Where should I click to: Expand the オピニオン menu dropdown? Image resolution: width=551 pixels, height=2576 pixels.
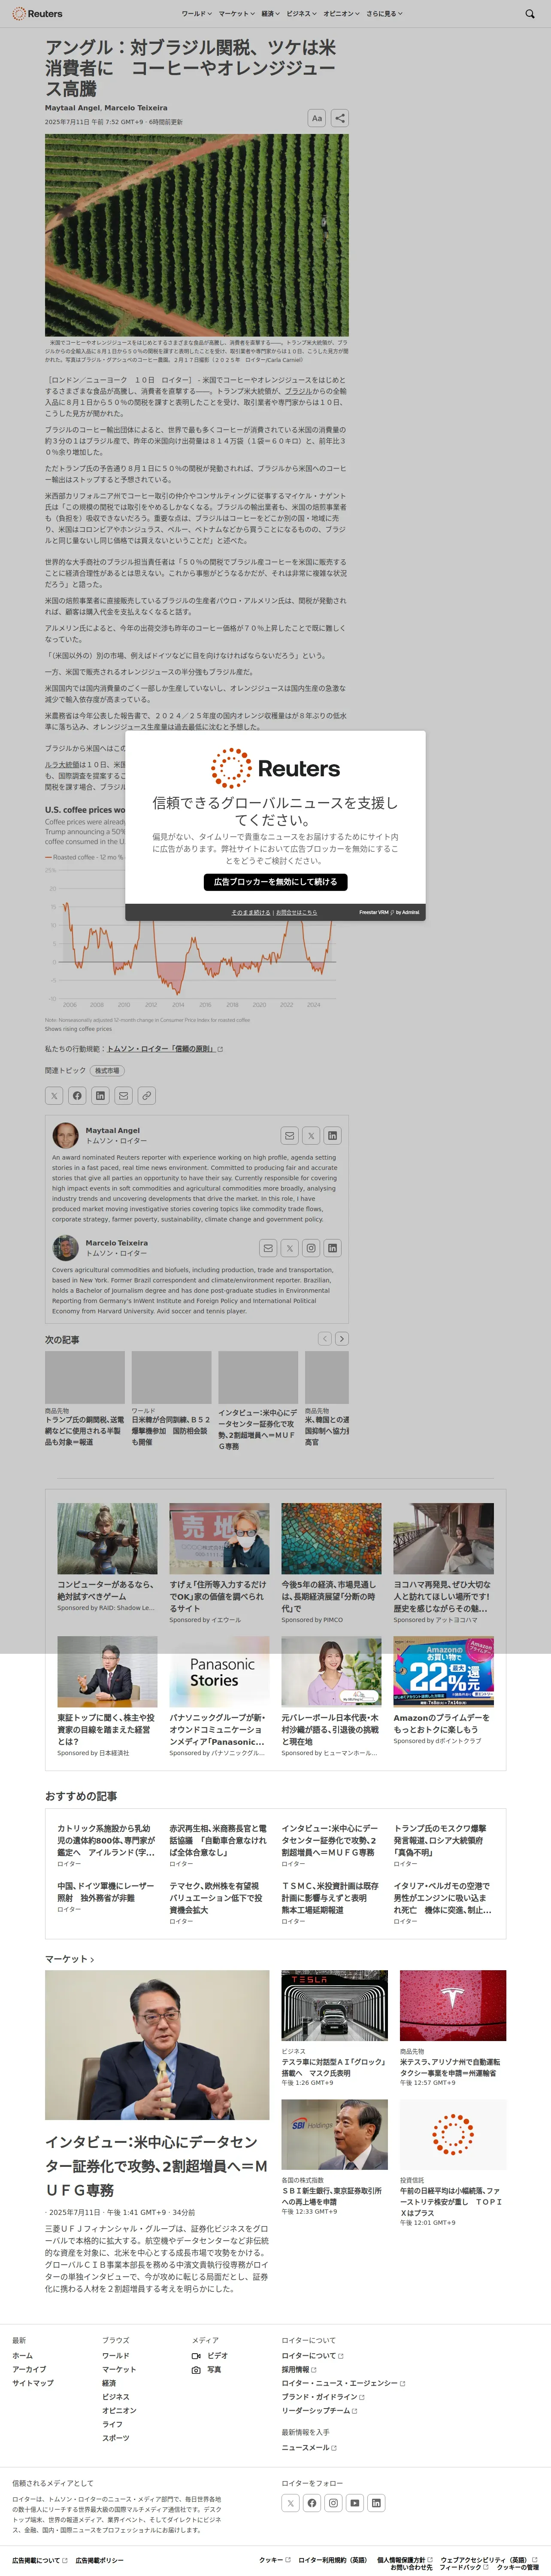tap(342, 14)
